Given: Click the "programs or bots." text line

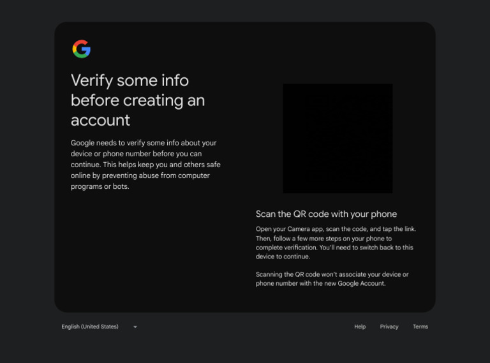Looking at the screenshot, I should [100, 186].
